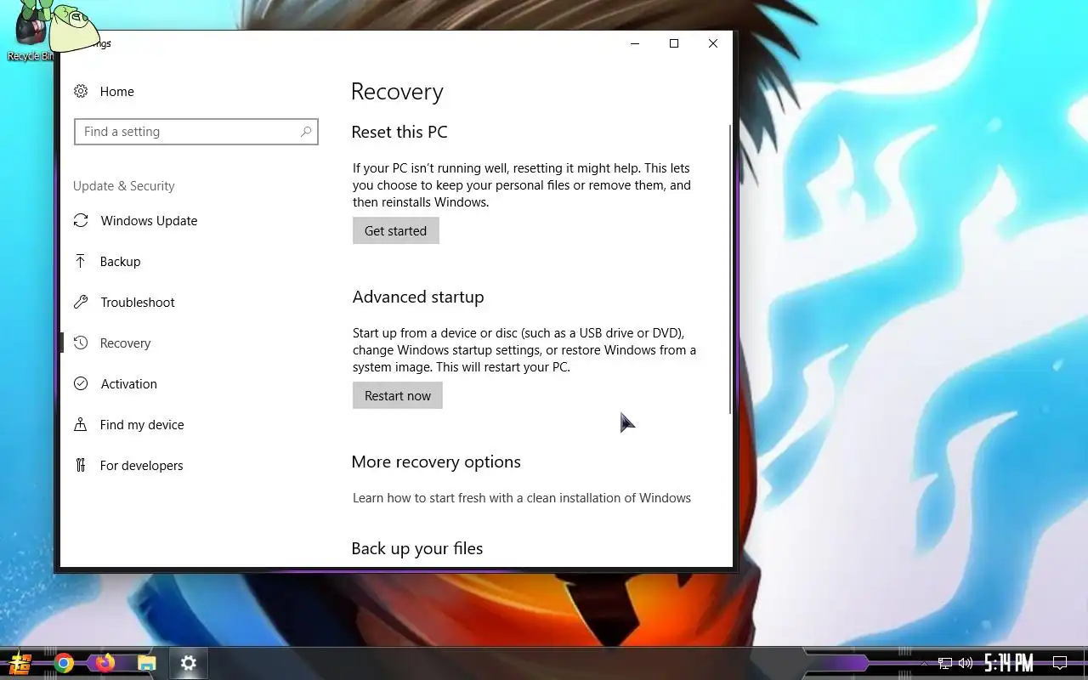Click the volume speaker tray icon
Screen dimensions: 1088x680
[965, 663]
